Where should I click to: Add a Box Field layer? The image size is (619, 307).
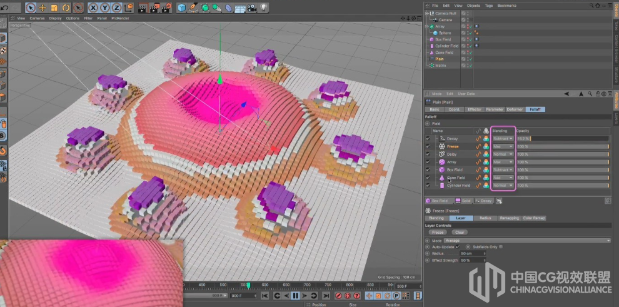pos(440,201)
